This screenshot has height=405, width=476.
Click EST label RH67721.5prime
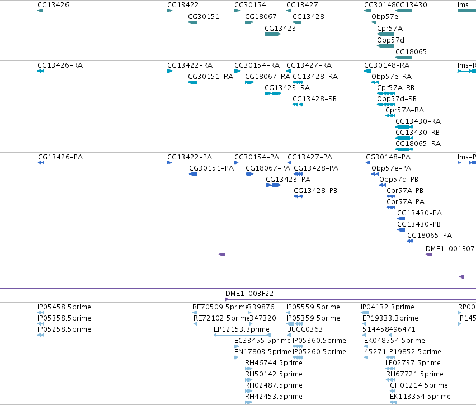(x=414, y=374)
